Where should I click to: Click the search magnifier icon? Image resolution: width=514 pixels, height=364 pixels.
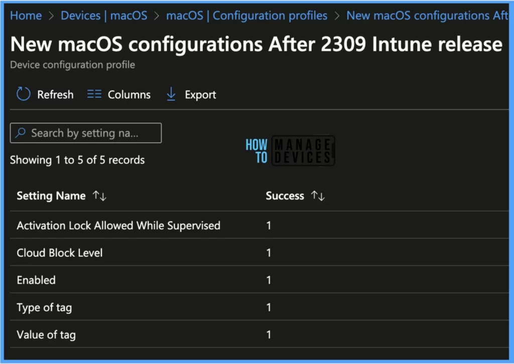click(x=21, y=133)
